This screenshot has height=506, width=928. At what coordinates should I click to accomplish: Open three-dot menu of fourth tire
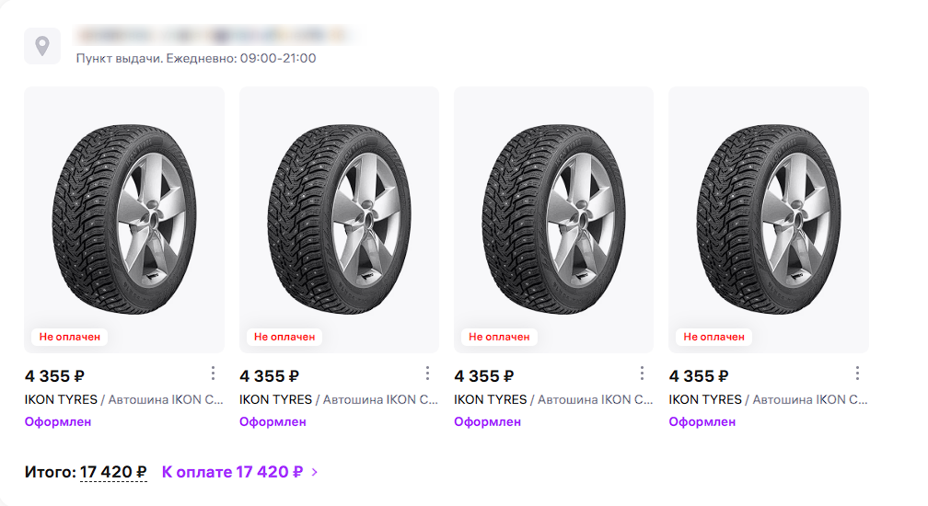(857, 374)
